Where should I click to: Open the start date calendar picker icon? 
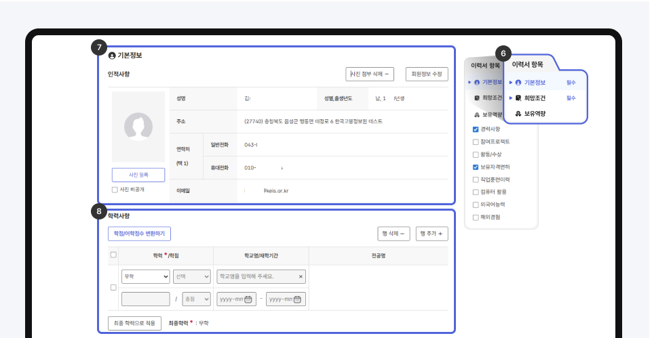click(248, 299)
